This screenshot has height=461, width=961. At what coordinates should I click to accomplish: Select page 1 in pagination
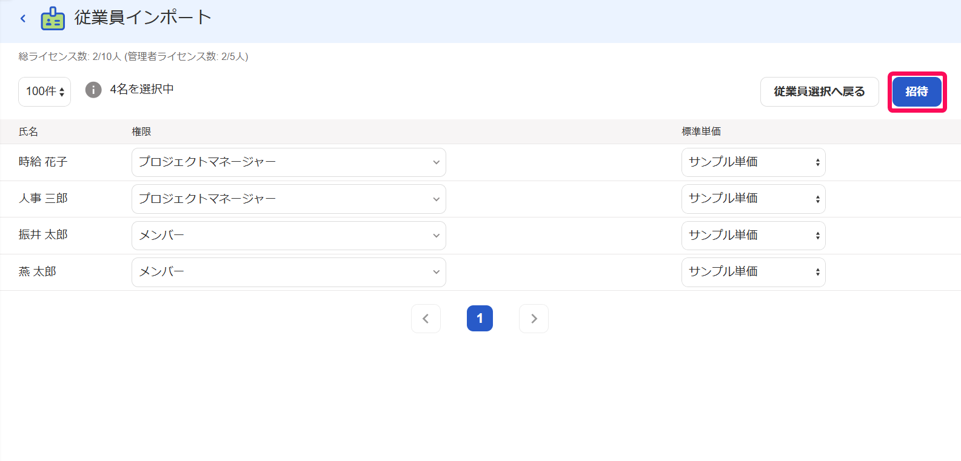point(480,319)
